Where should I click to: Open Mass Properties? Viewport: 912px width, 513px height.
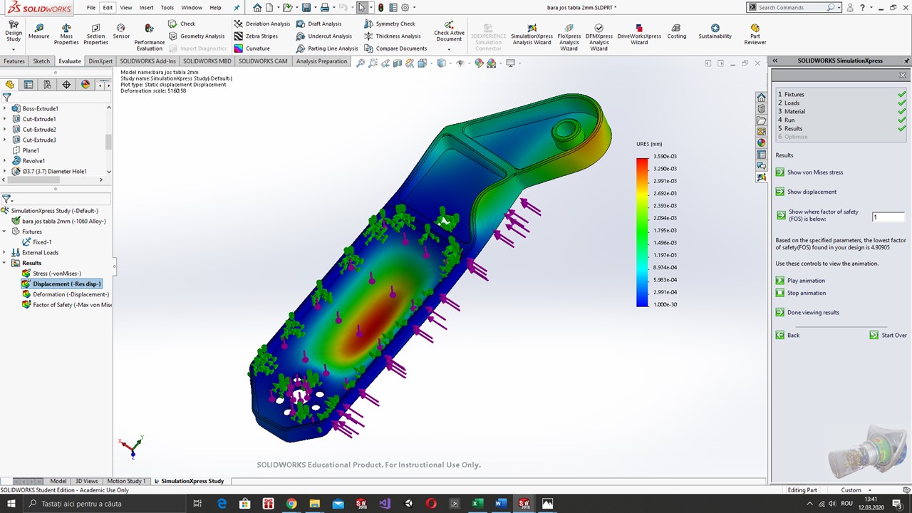coord(66,33)
